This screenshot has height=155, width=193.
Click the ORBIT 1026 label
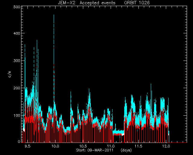pos(137,3)
